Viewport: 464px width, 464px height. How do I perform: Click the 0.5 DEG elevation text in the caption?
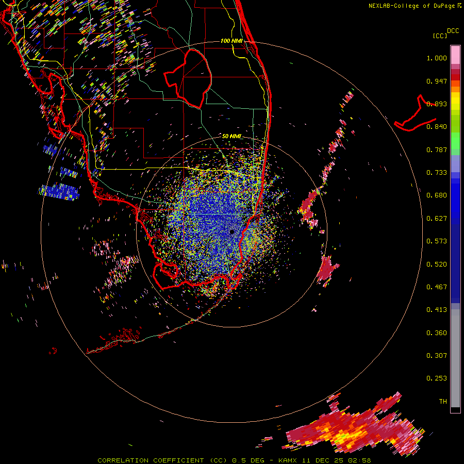[x=248, y=460]
